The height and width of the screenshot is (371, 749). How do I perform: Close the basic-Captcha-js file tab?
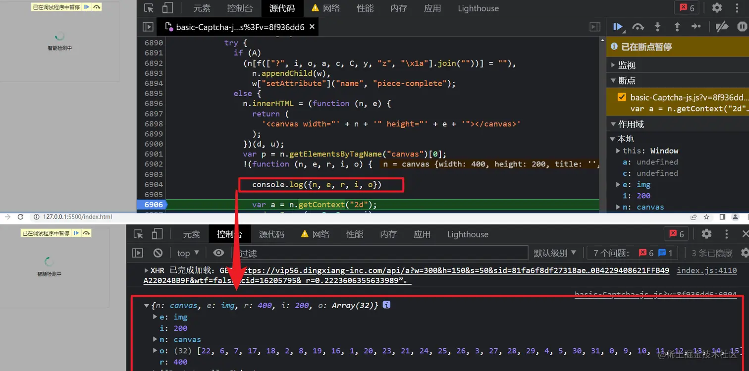pyautogui.click(x=312, y=27)
